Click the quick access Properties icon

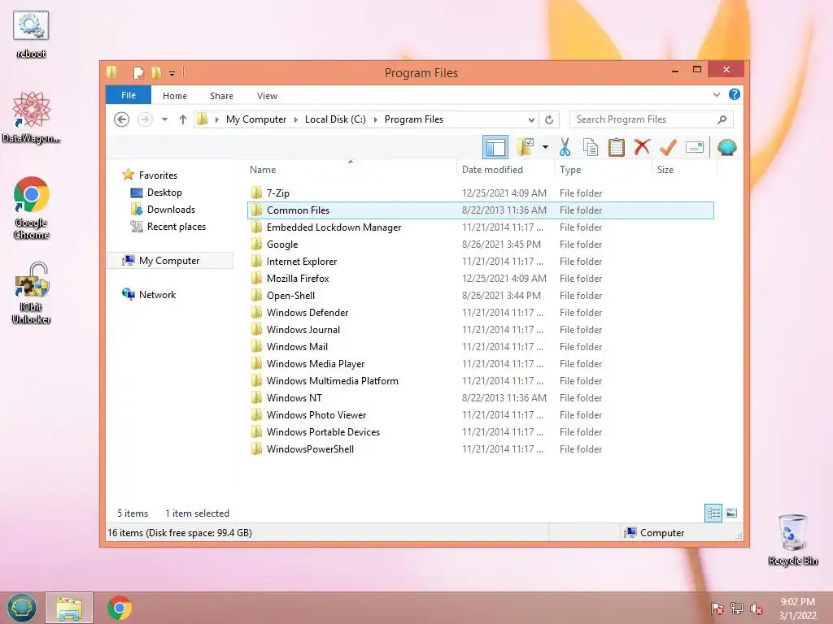coord(138,72)
